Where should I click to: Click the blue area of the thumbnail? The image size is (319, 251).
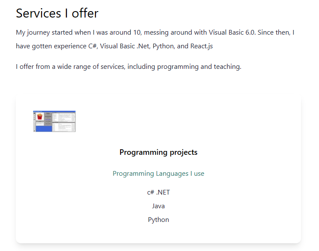(x=42, y=128)
